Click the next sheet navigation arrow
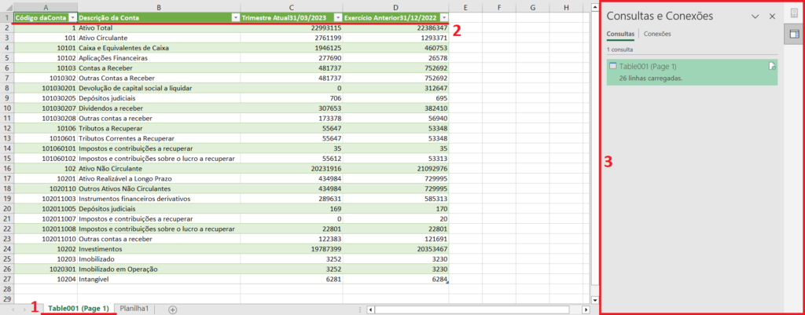 click(x=24, y=310)
